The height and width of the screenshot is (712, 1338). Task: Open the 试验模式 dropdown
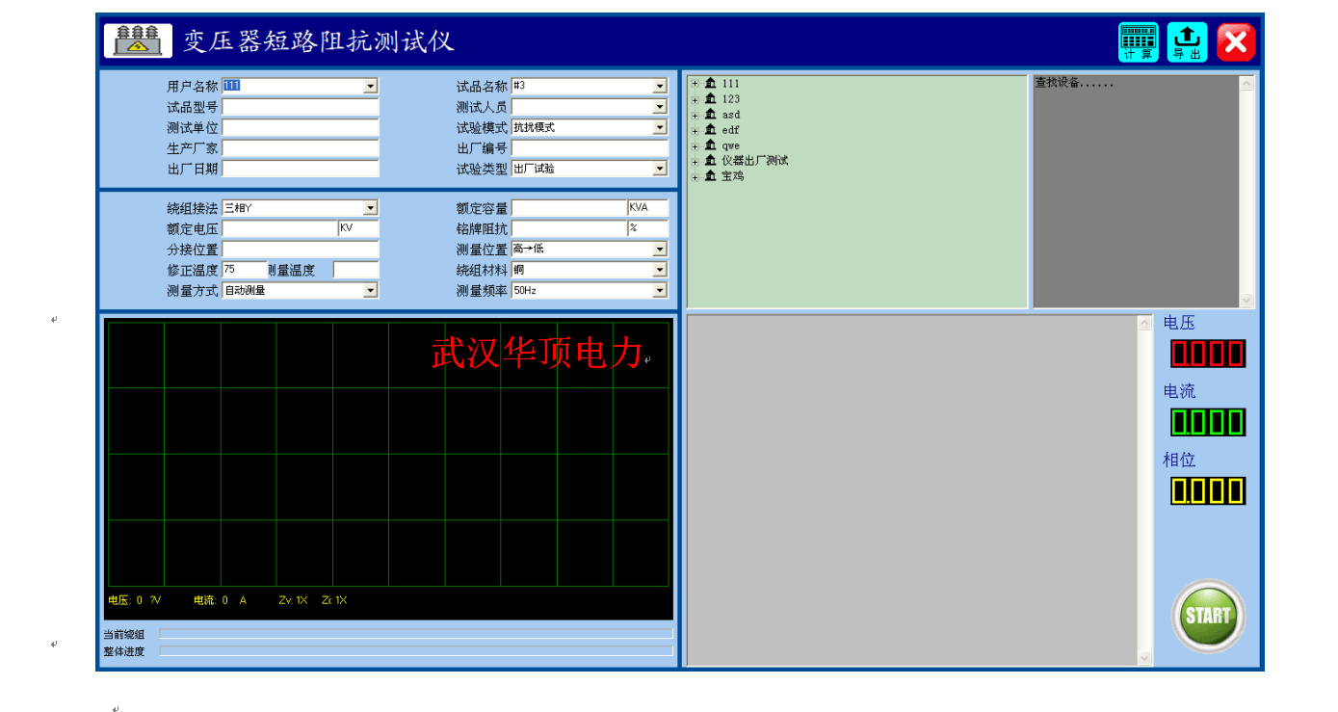click(660, 127)
